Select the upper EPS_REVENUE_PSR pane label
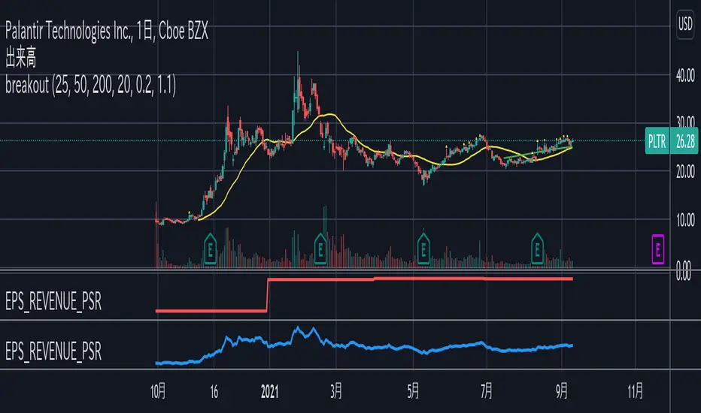This screenshot has height=413, width=701. (x=53, y=301)
